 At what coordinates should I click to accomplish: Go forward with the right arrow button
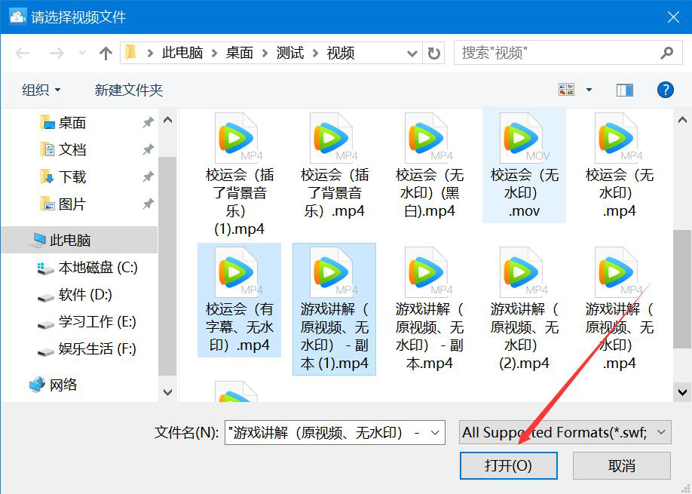57,54
